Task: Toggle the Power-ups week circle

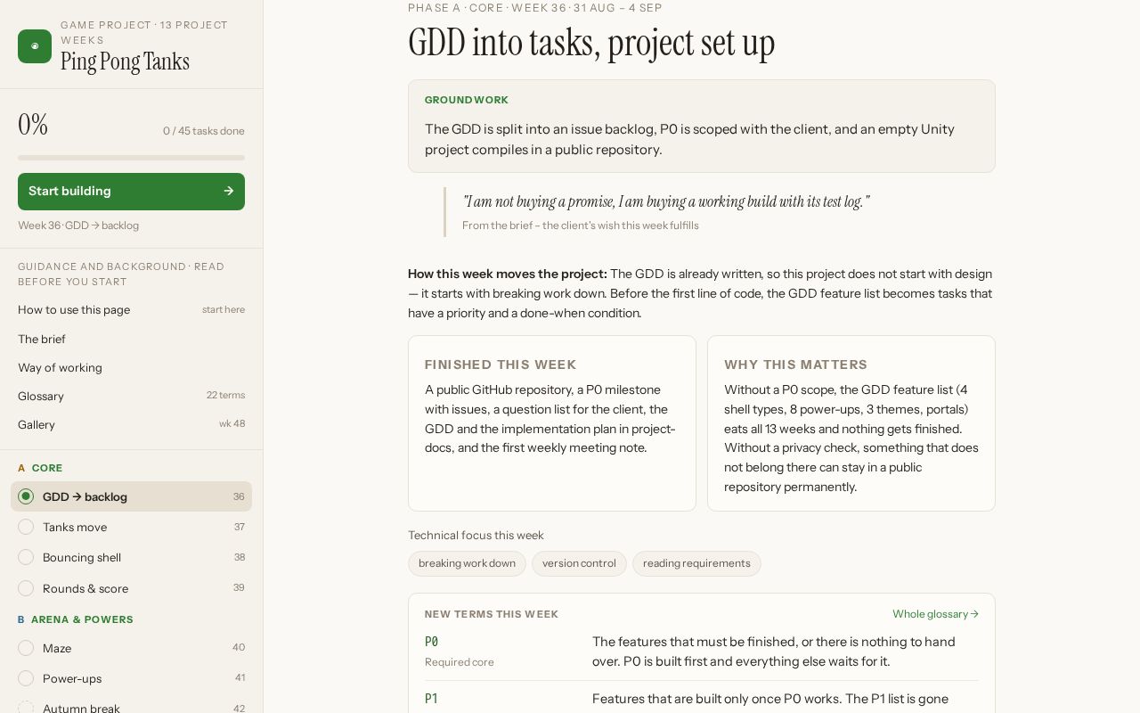Action: (x=26, y=678)
